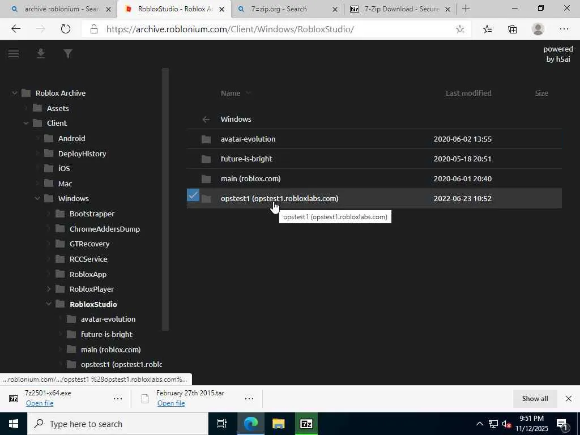Click folder icon of future-is-bright row

click(206, 159)
